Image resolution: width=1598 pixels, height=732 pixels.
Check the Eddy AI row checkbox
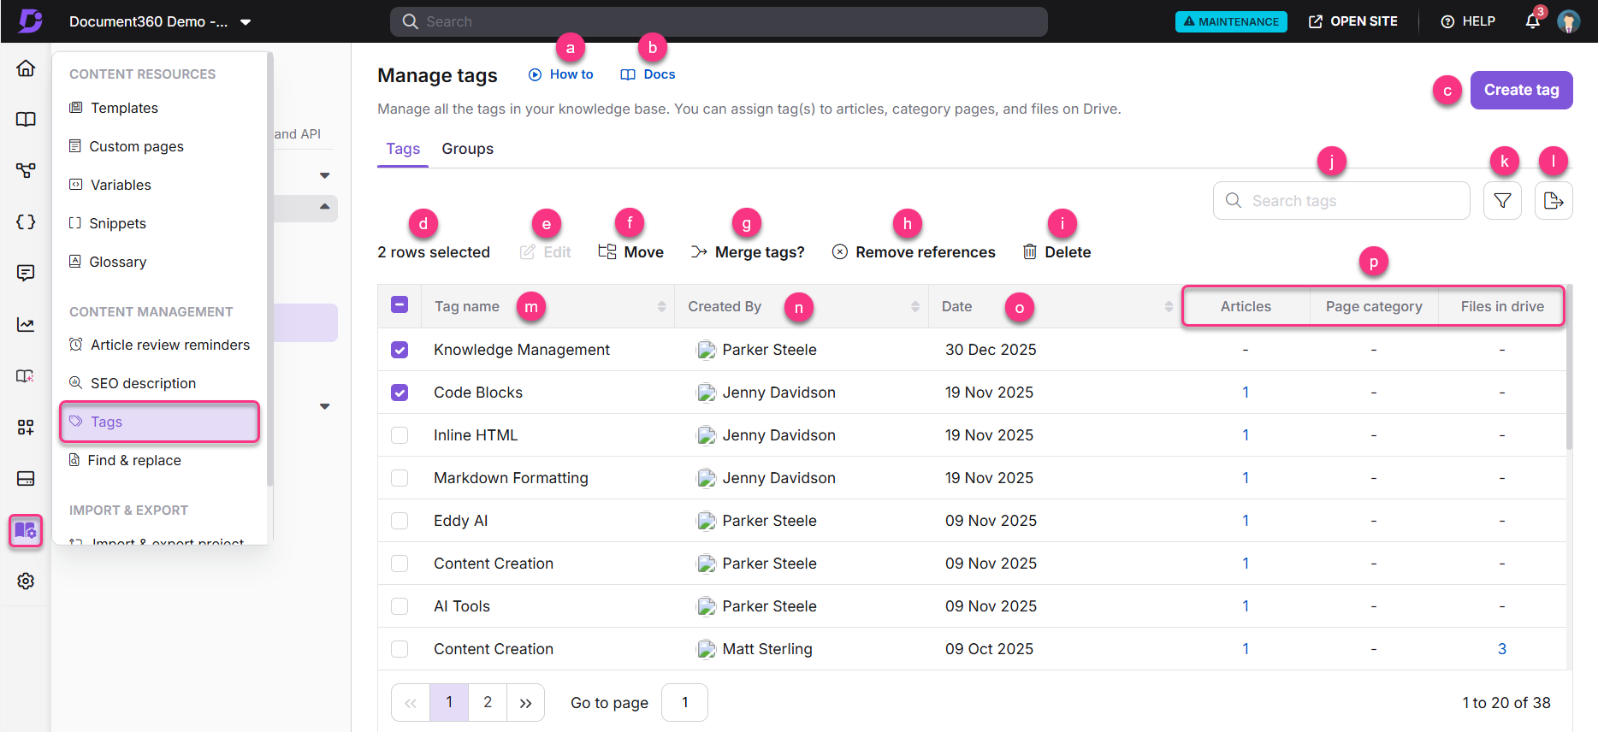pyautogui.click(x=399, y=521)
